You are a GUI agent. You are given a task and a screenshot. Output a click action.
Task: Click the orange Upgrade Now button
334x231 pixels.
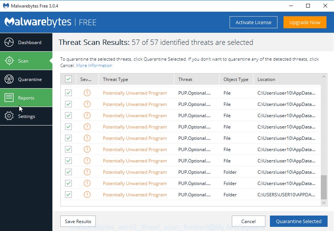305,22
